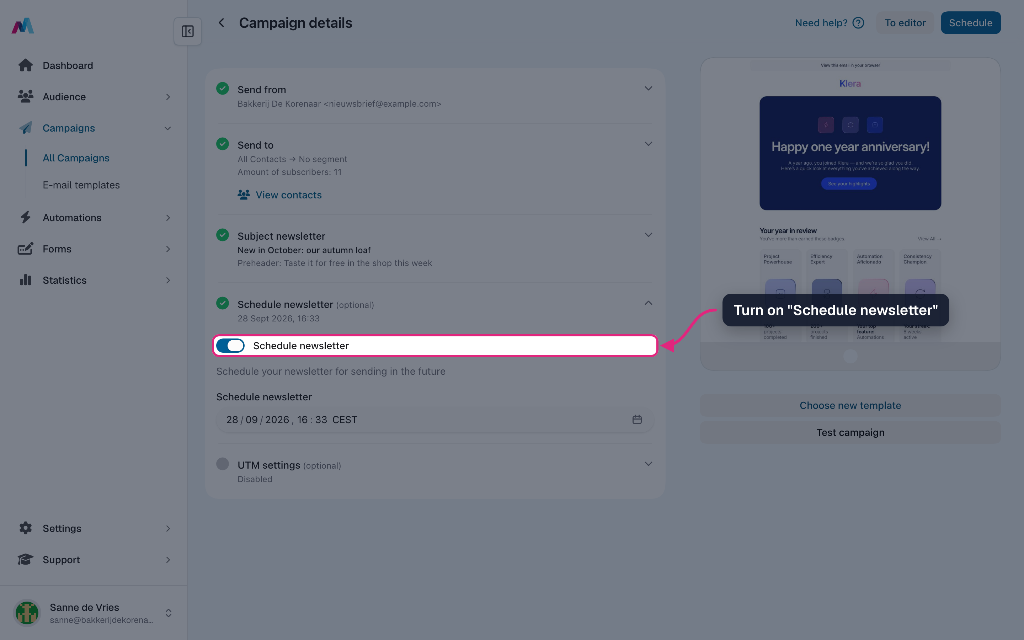Click the Test campaign button
This screenshot has height=640, width=1024.
[850, 432]
